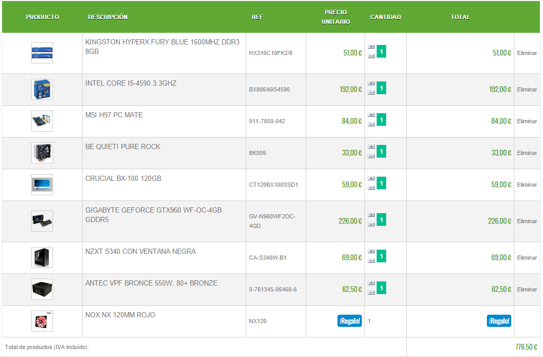Image resolution: width=543 pixels, height=357 pixels.
Task: Click the PRODUCTO column header
Action: [42, 17]
